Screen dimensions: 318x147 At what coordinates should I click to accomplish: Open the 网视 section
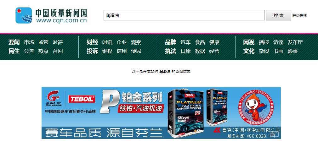click(x=249, y=42)
